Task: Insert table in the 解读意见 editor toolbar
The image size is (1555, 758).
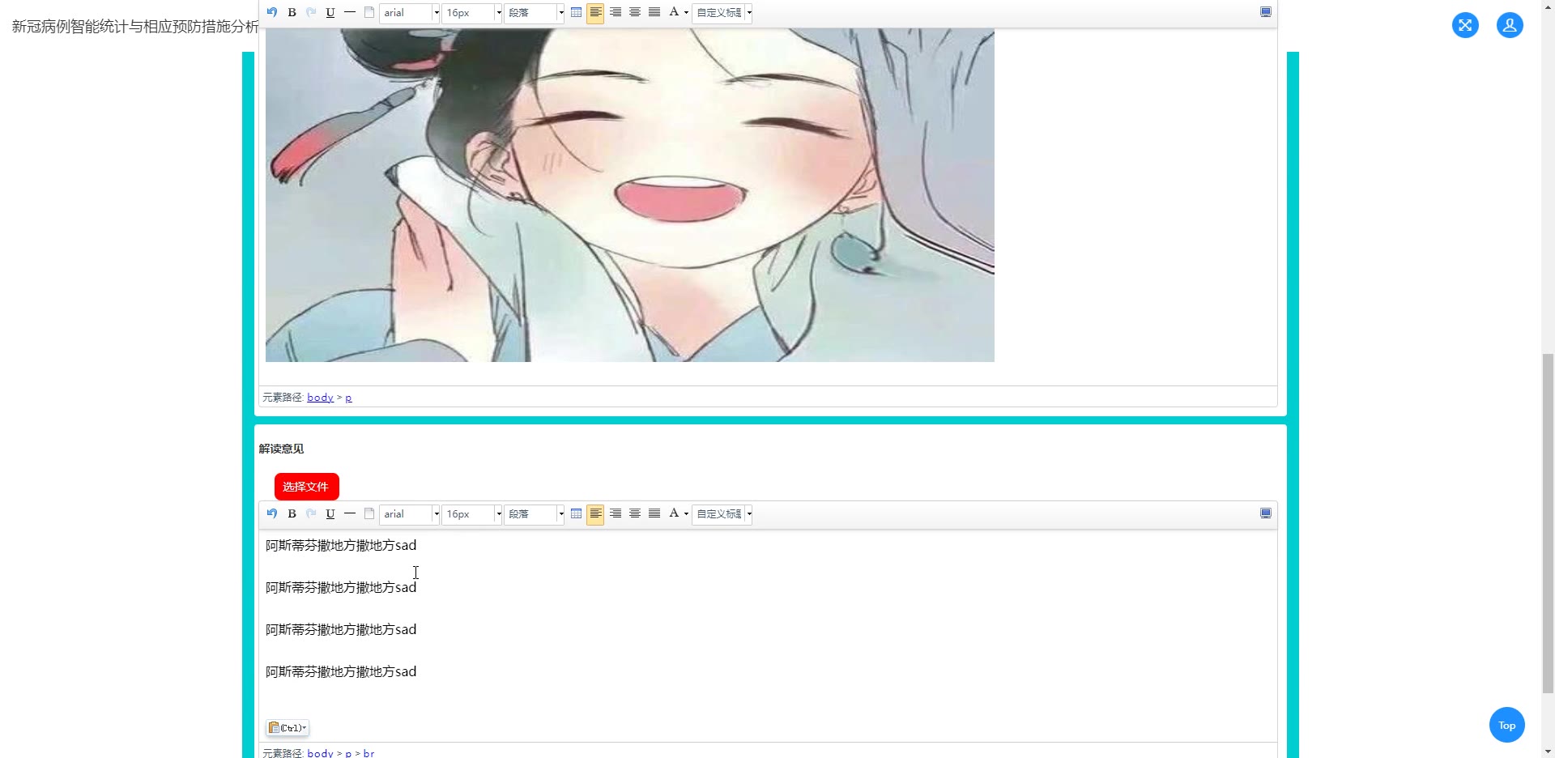Action: point(576,513)
